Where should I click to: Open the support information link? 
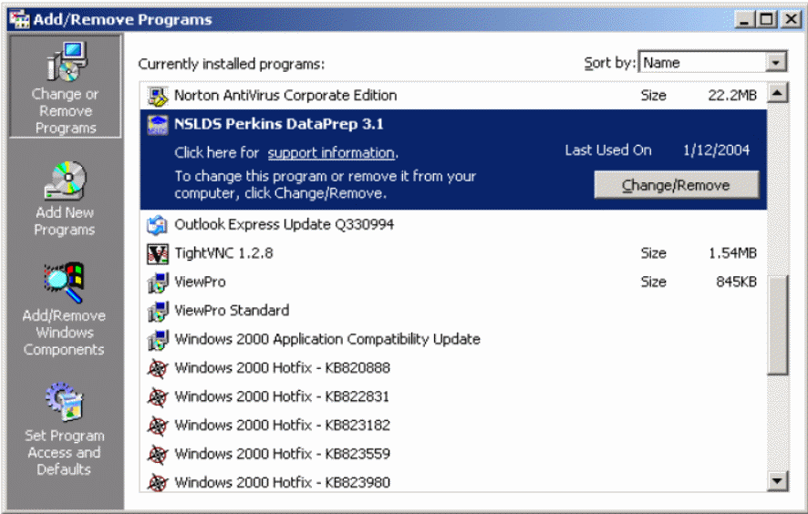tap(330, 153)
